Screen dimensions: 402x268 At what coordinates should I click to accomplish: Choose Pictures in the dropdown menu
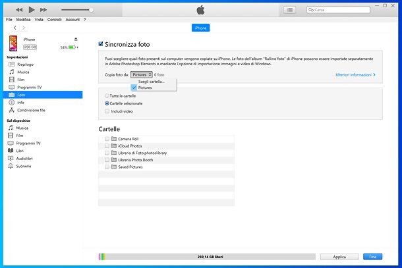[x=145, y=88]
